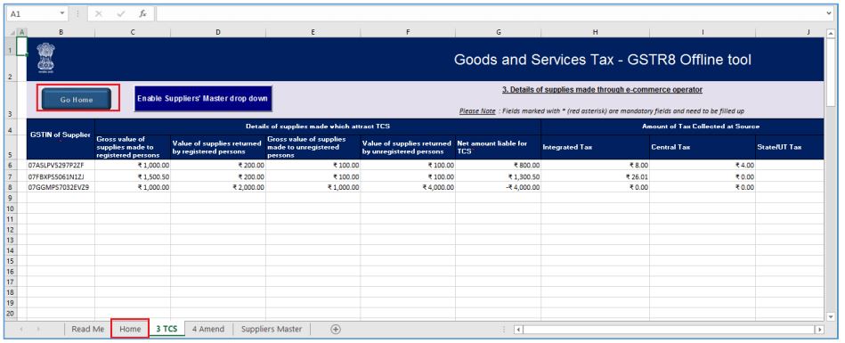The height and width of the screenshot is (343, 845).
Task: Click GSTIN cell 07GGMPS7032EVZ9
Action: tap(61, 187)
